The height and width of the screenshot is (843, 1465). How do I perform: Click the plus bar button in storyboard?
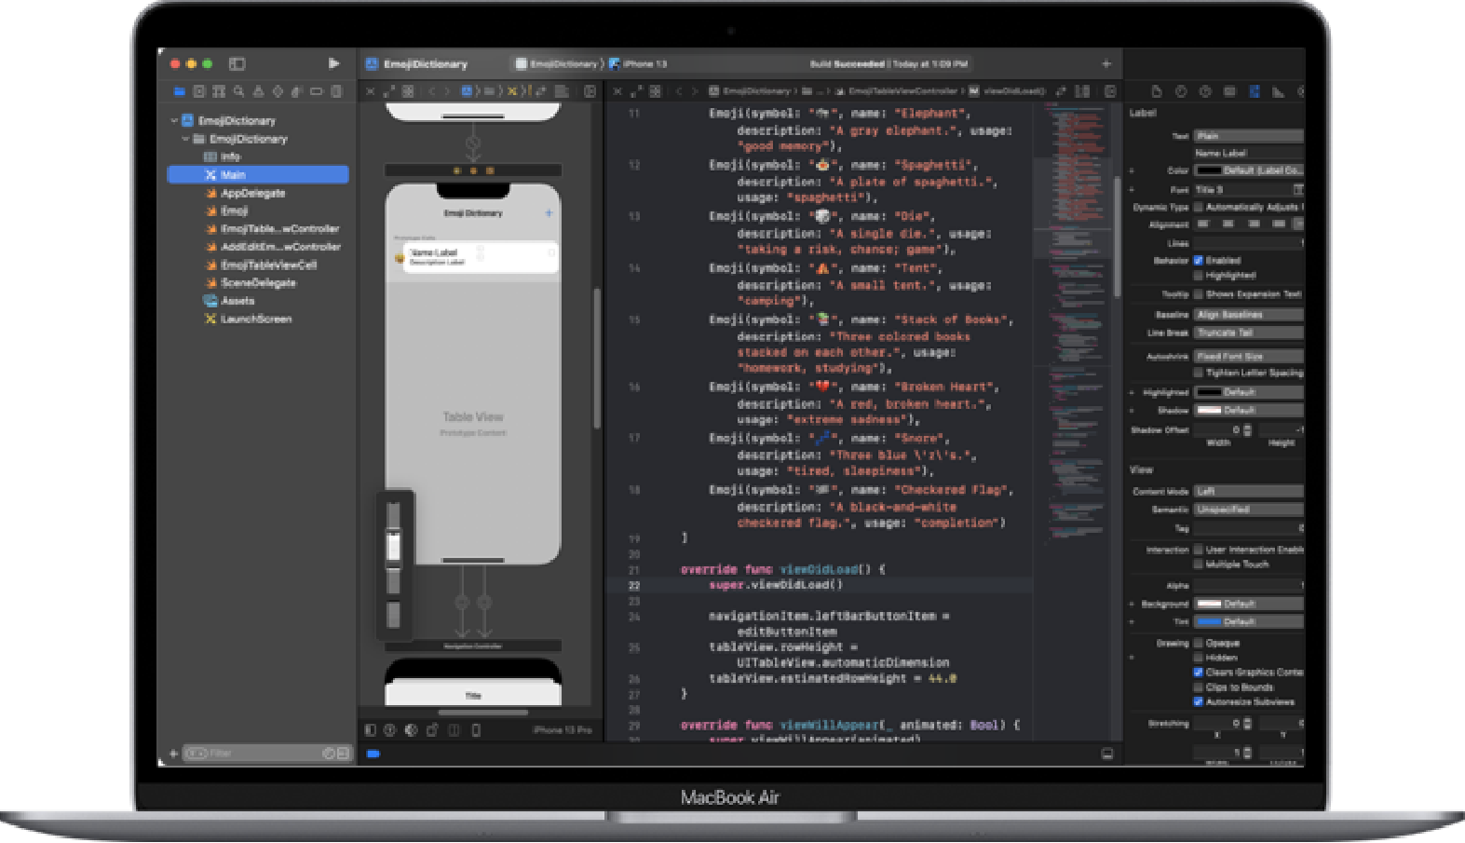(x=549, y=213)
